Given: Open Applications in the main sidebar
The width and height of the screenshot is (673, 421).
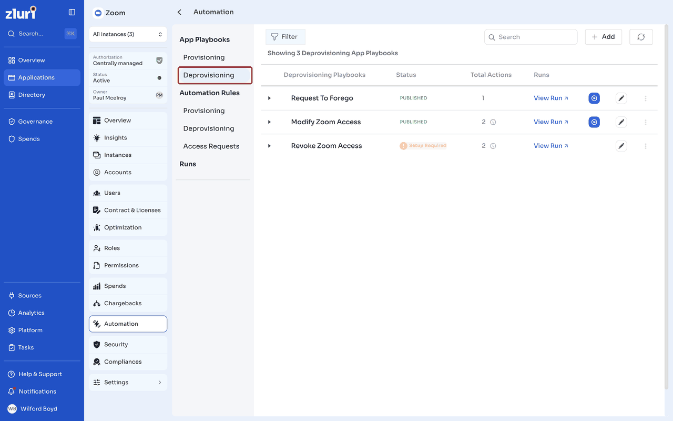Looking at the screenshot, I should pos(42,77).
